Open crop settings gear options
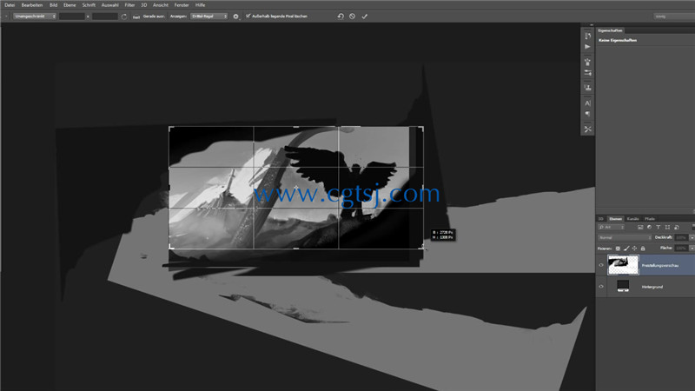This screenshot has width=695, height=391. 235,17
